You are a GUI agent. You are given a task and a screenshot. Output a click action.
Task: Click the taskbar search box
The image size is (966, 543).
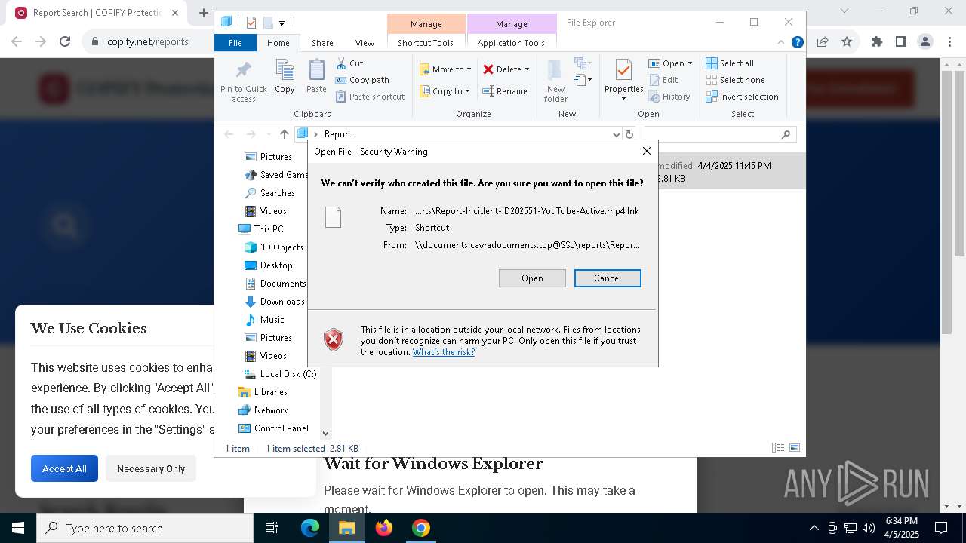click(145, 528)
